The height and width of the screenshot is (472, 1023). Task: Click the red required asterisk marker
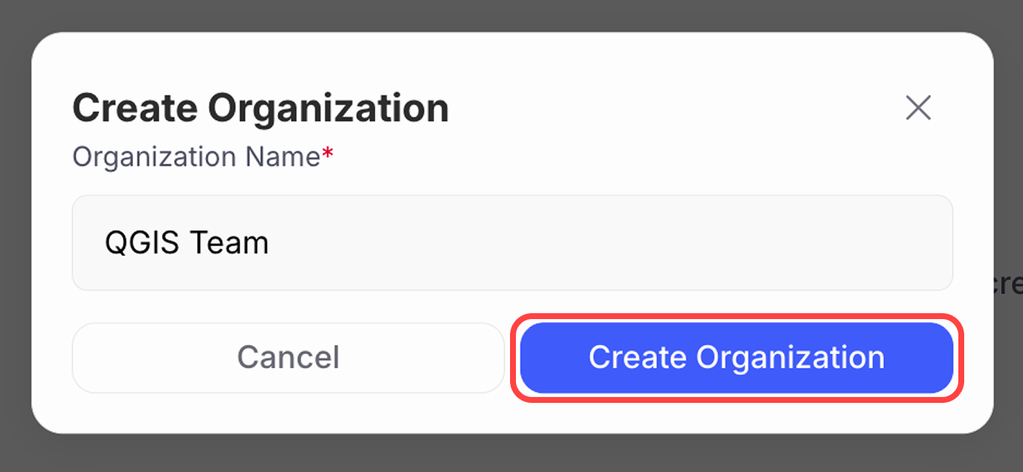[x=328, y=153]
